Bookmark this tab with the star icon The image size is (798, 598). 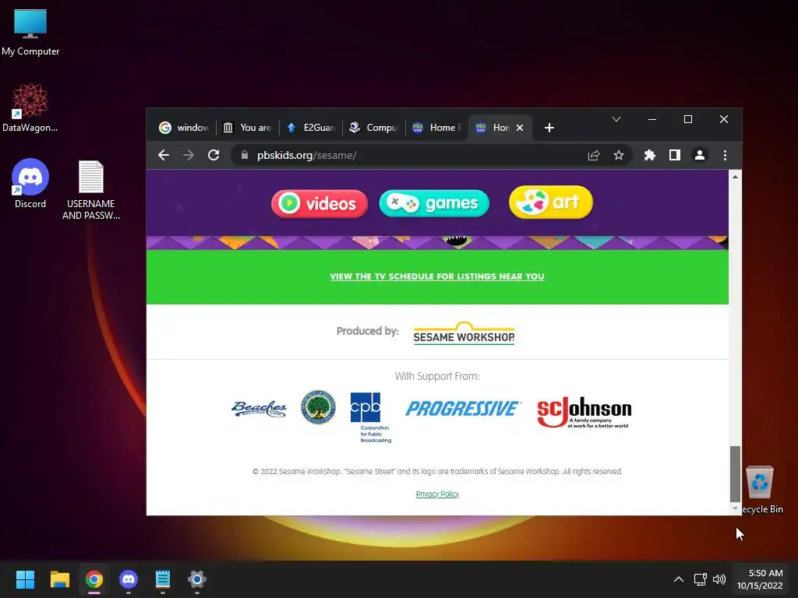coord(618,155)
